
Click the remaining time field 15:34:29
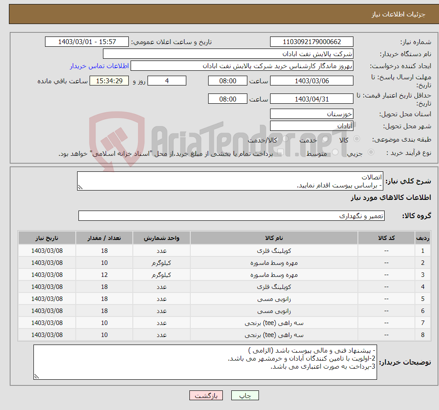click(x=109, y=81)
